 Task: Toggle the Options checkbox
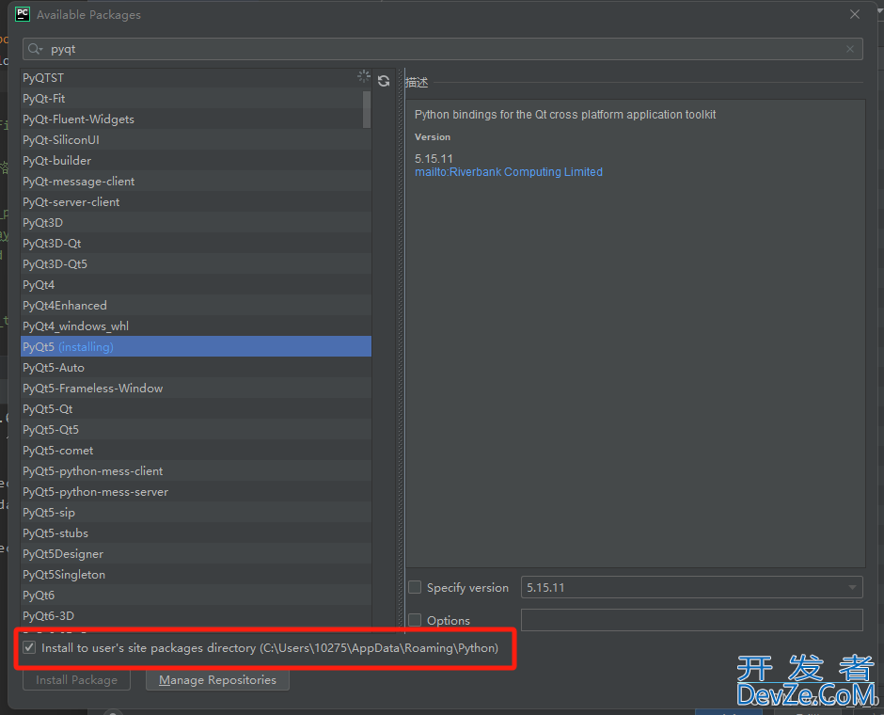[415, 620]
